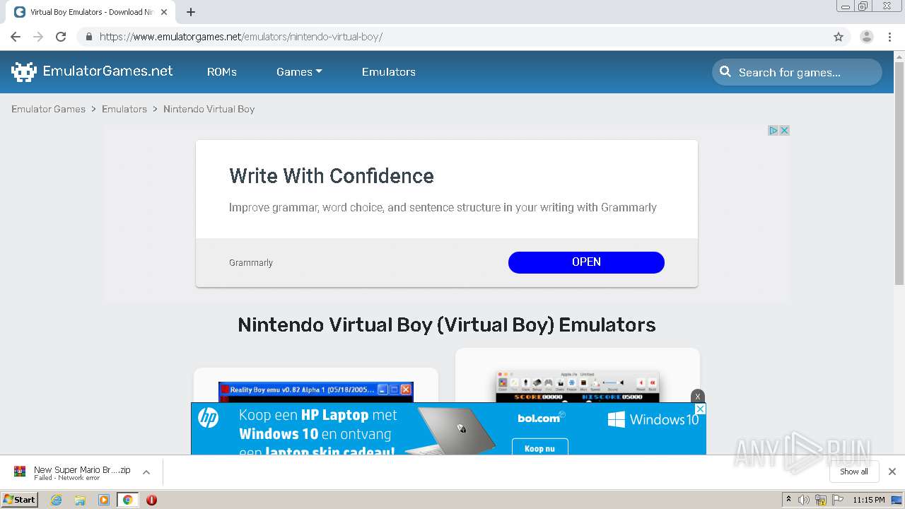Click the browser forward arrow
Screen dimensions: 905x509
click(38, 37)
